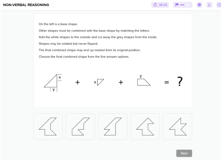The image size is (221, 161).
Task: Choose the fourth answer option with arrow shape
Action: tap(145, 126)
